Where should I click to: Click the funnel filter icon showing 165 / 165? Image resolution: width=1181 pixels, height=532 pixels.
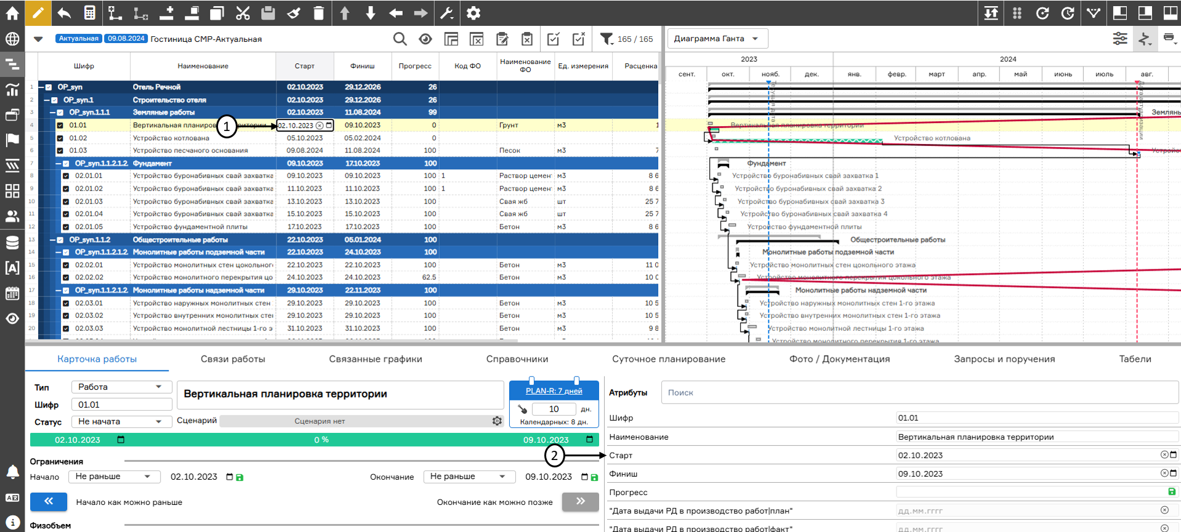(607, 39)
